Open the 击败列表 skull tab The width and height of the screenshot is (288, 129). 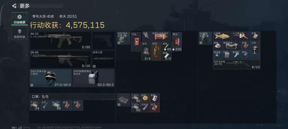[19, 33]
